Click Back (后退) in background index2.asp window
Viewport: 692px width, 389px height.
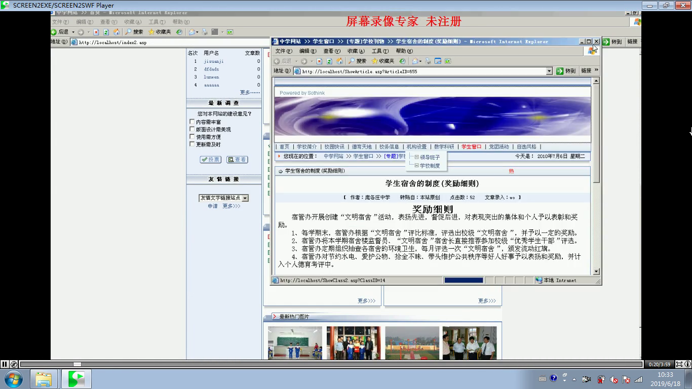coord(60,32)
